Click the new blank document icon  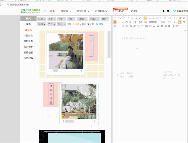(x=128, y=18)
